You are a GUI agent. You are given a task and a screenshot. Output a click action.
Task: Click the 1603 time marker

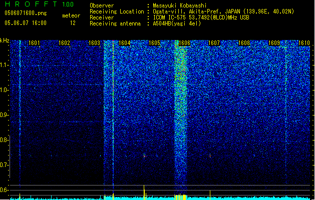[94, 43]
